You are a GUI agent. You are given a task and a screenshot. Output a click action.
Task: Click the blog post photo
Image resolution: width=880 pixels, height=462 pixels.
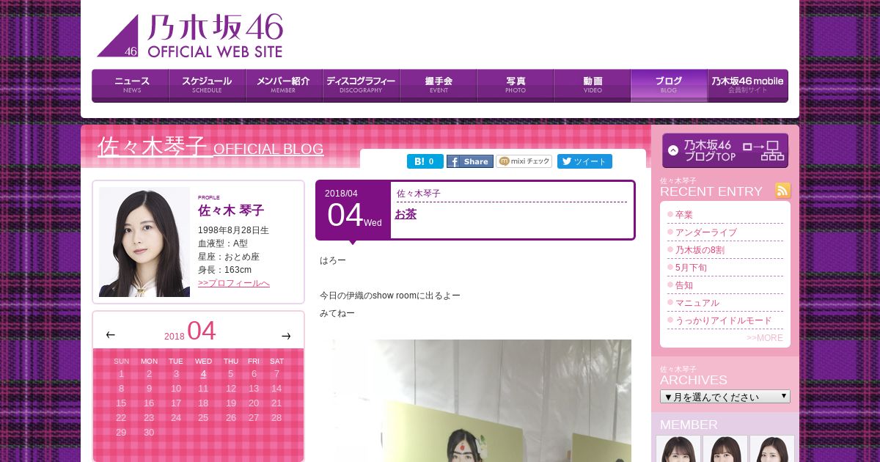tap(476, 400)
